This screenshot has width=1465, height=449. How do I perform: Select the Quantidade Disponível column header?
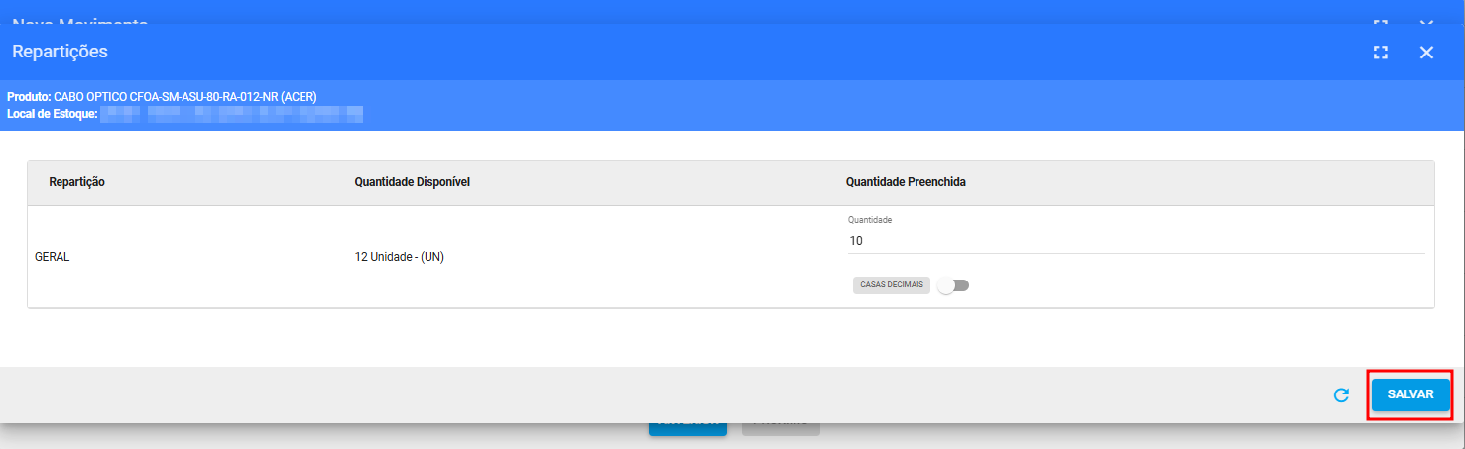(x=412, y=182)
